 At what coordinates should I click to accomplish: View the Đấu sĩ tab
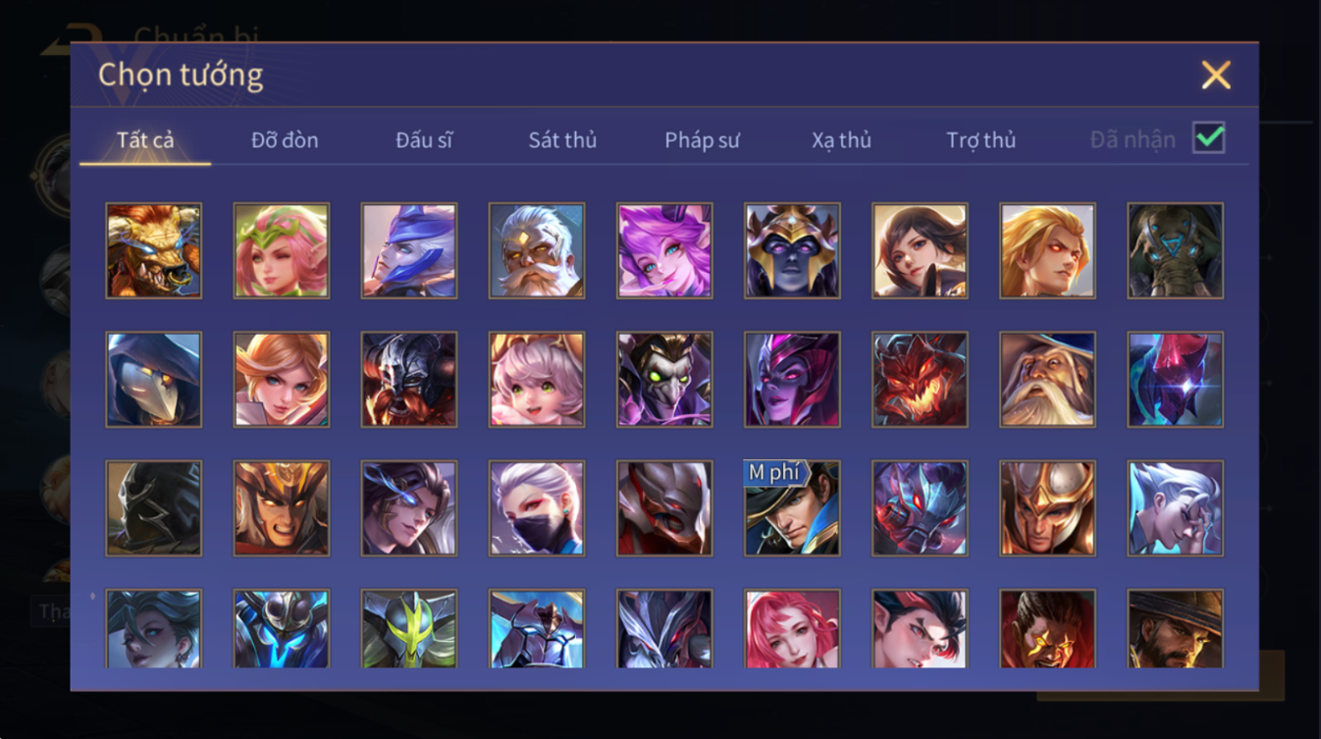tap(424, 140)
